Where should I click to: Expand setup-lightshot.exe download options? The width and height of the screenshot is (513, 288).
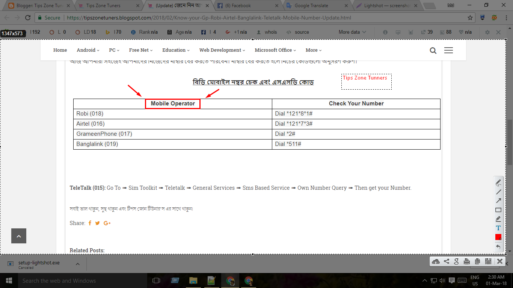point(77,264)
